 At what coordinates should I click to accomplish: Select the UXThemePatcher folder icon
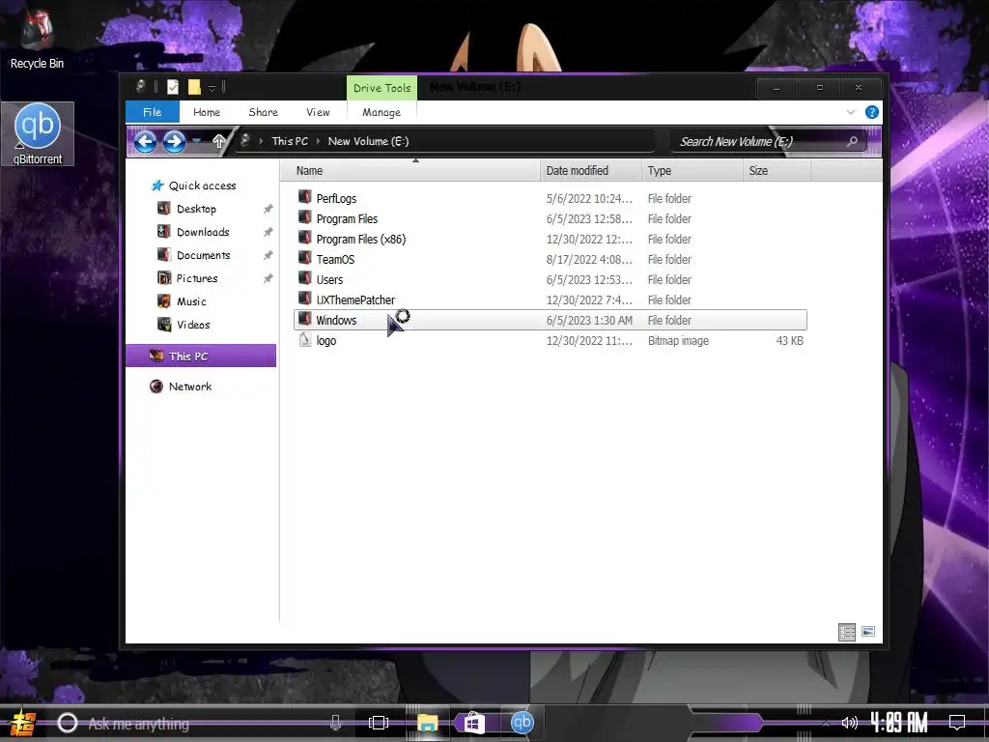[x=305, y=300]
